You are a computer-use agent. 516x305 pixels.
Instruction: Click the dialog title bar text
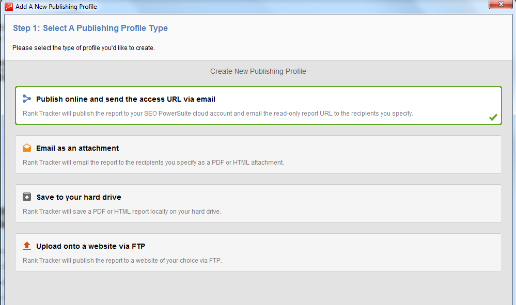[56, 7]
